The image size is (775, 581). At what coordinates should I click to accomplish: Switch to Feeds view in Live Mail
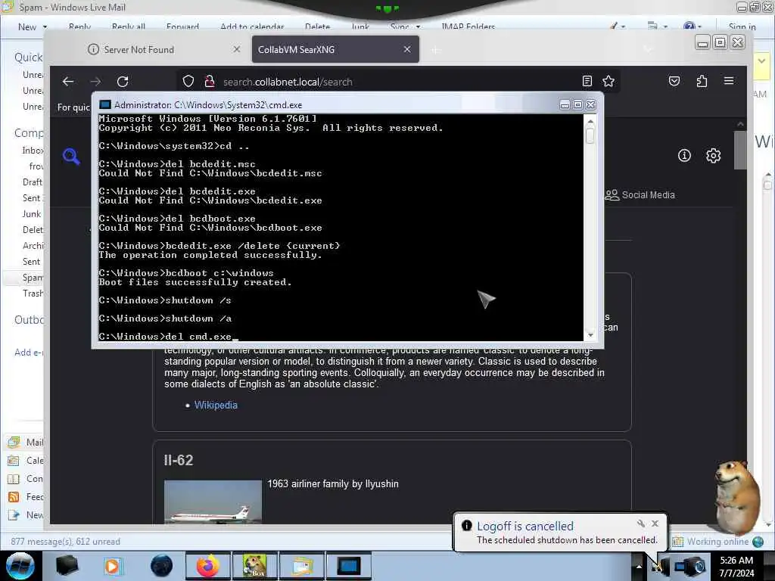[26, 497]
